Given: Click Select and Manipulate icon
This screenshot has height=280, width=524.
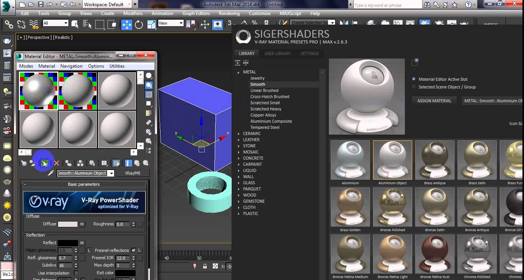Looking at the screenshot, I should [205, 24].
